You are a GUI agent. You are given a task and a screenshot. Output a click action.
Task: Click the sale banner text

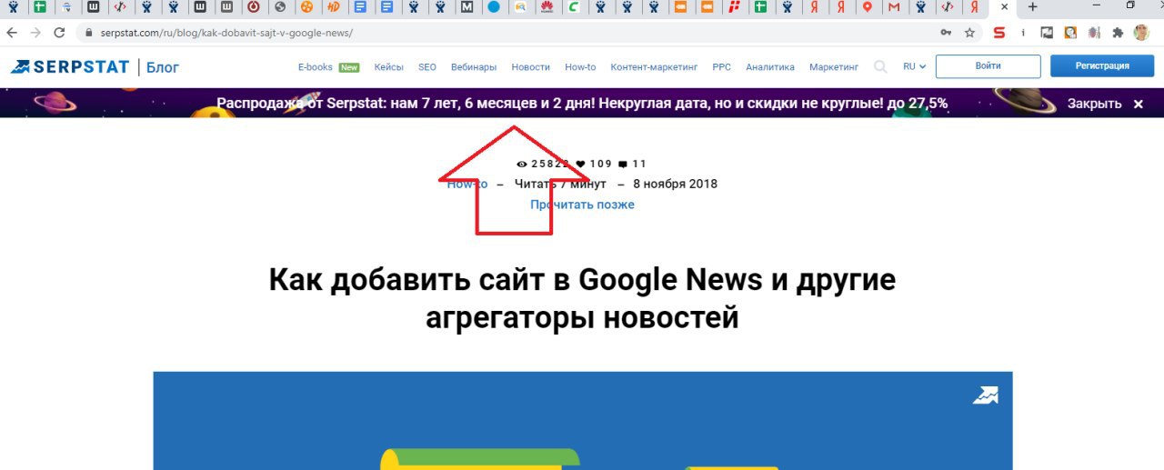(x=582, y=104)
